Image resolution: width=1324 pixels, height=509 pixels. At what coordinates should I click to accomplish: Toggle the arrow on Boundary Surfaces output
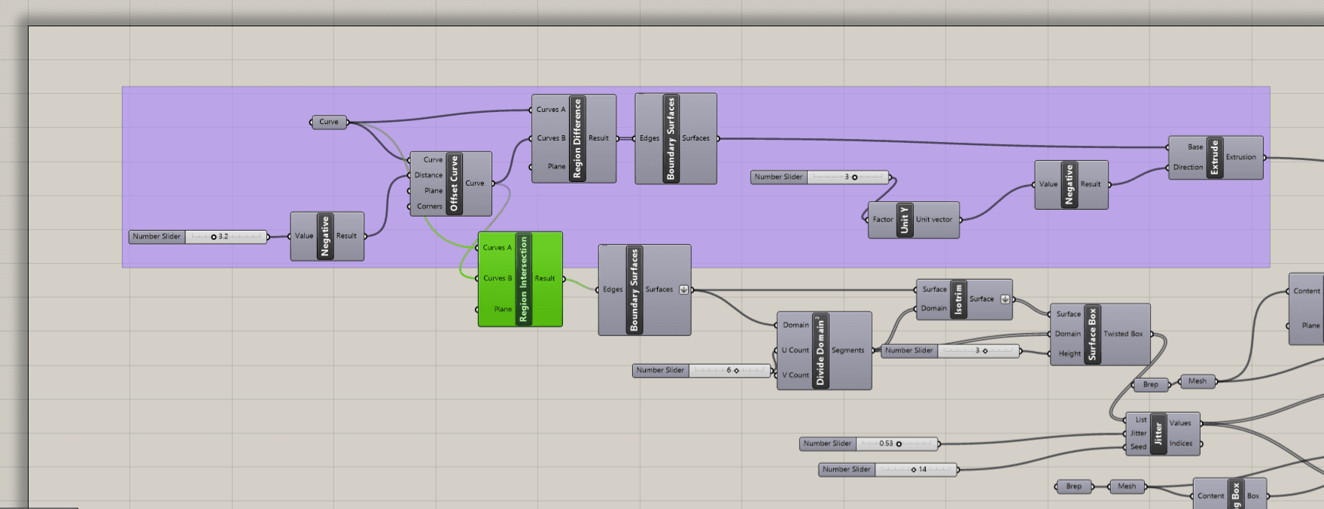[x=683, y=289]
